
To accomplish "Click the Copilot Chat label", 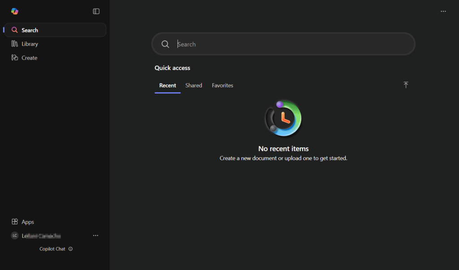I will click(52, 249).
